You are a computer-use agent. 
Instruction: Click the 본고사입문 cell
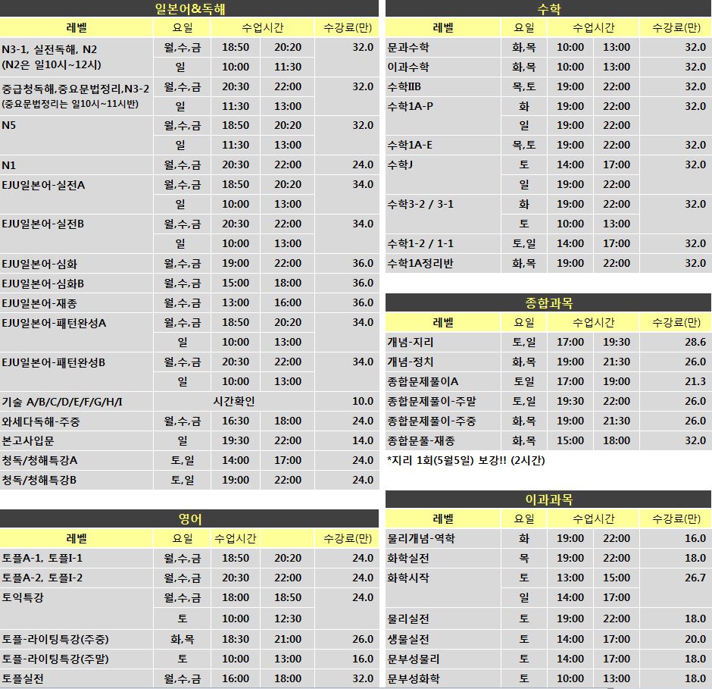pos(77,440)
